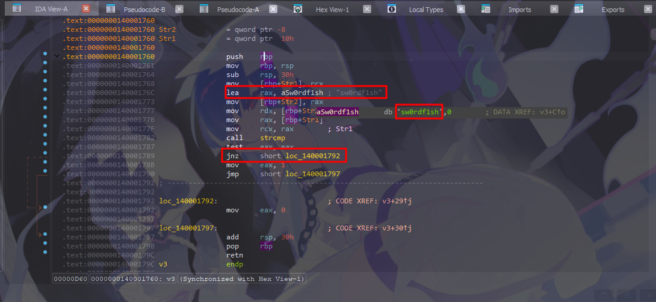Viewport: 656px width, 302px height.
Task: Switch to the Imports tab
Action: point(519,10)
